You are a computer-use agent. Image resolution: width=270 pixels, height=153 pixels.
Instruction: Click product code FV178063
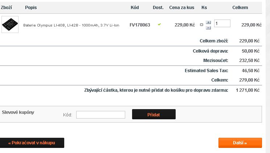coord(140,25)
